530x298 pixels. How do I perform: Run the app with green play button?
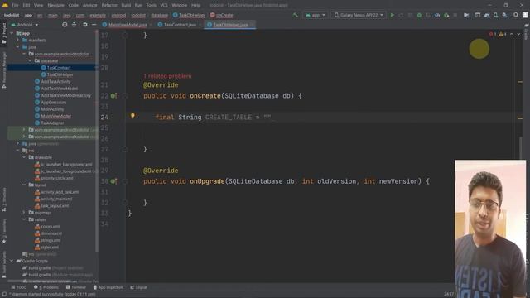[x=392, y=15]
